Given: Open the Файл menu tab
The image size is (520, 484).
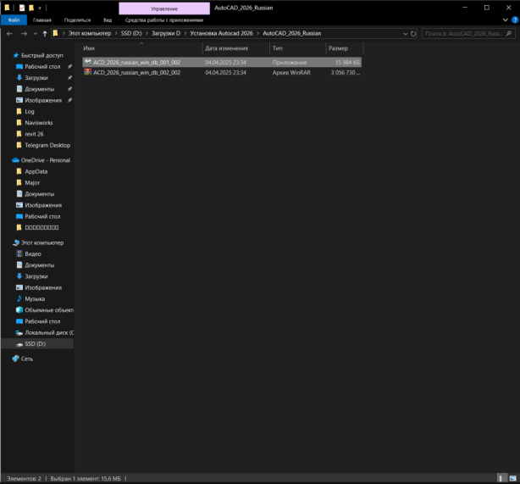Looking at the screenshot, I should 14,19.
